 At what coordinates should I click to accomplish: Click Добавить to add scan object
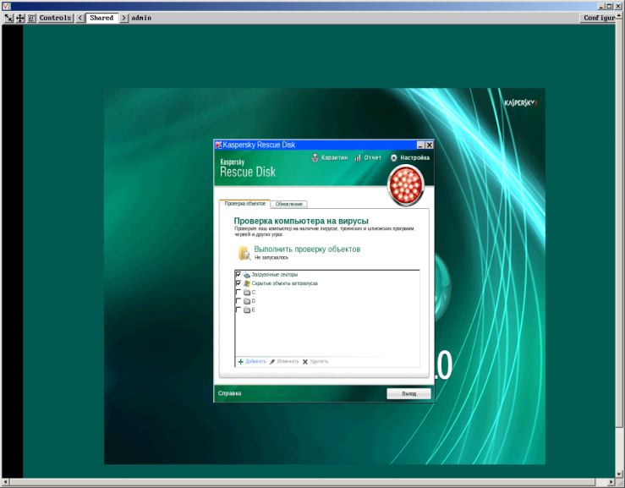coord(252,362)
